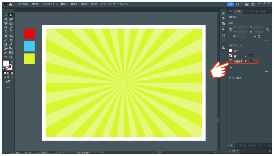Click the stroke swatch in properties panel

click(x=230, y=56)
